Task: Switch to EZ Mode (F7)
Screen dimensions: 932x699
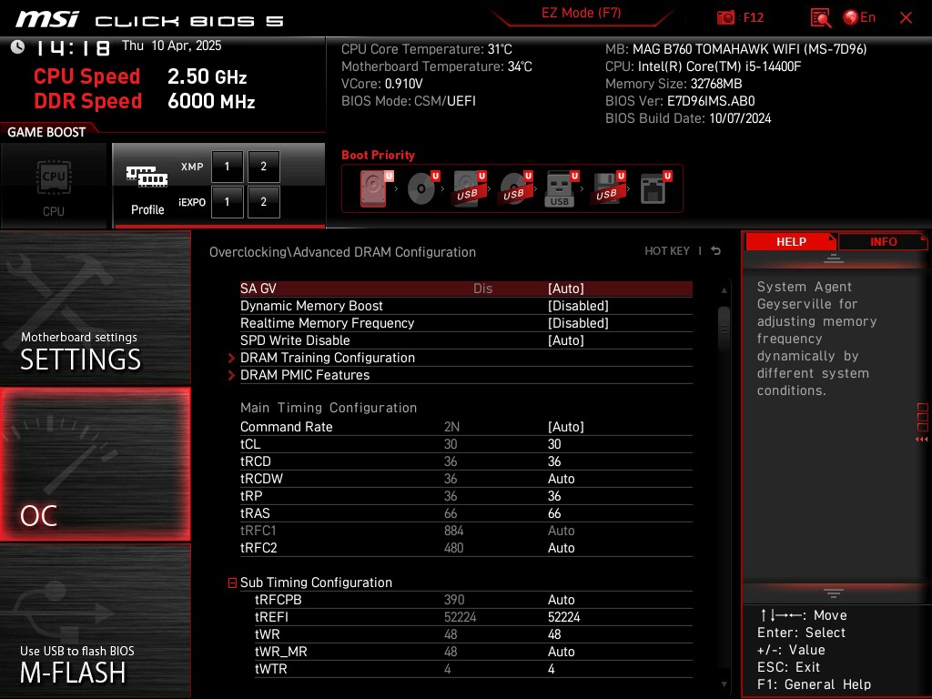Action: click(581, 13)
